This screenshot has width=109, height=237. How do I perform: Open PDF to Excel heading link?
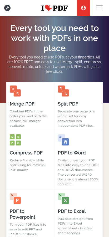coord(72,211)
